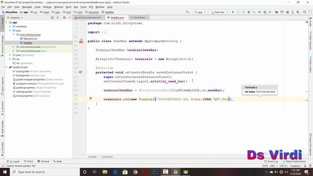Click the UTF-8 encoding status bar entry
Viewport: 313px width, 176px height.
tap(284, 166)
